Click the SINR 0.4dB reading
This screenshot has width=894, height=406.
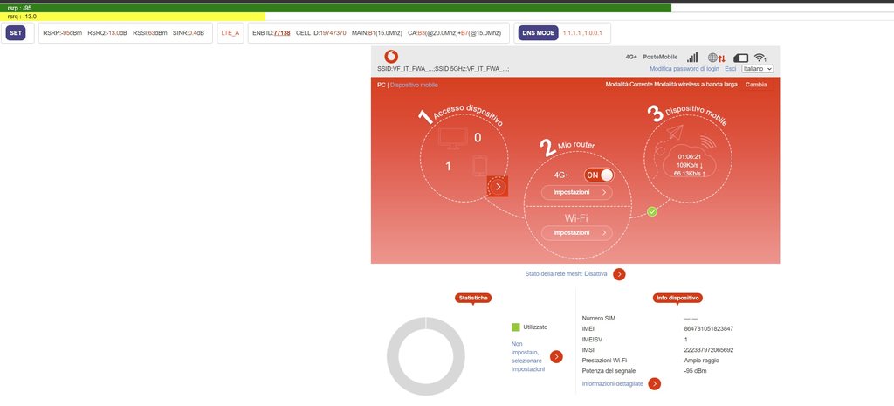point(189,33)
